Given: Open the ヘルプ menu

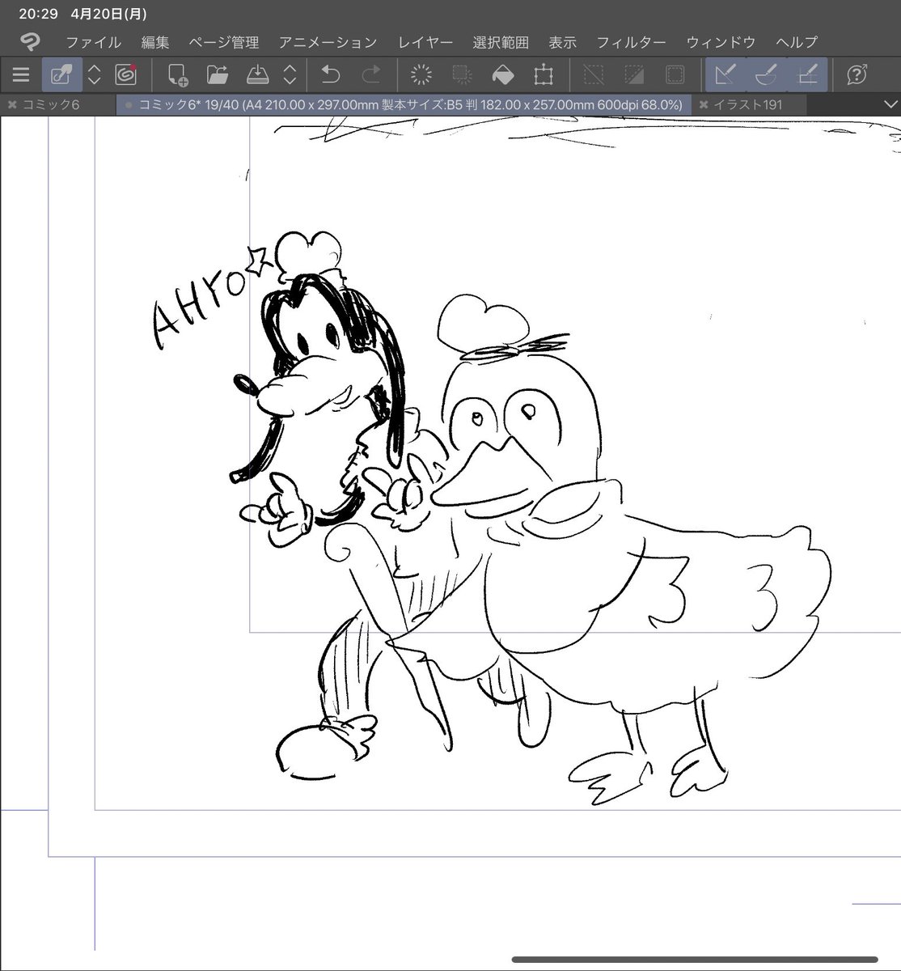Looking at the screenshot, I should 797,42.
